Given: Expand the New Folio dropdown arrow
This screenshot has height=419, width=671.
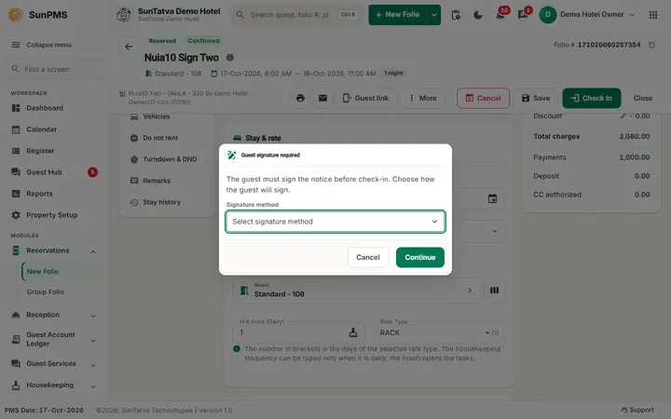Looking at the screenshot, I should pos(434,15).
